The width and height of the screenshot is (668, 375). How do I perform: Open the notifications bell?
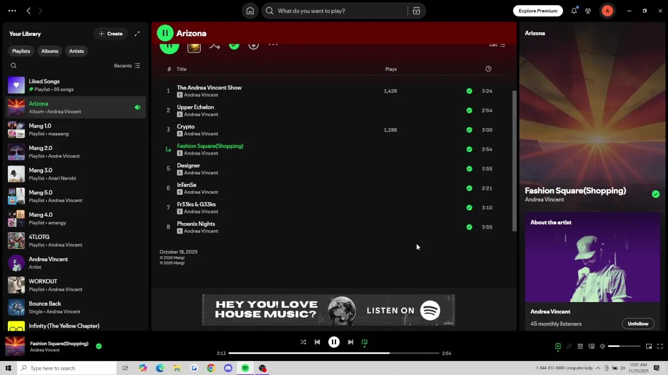tap(574, 10)
